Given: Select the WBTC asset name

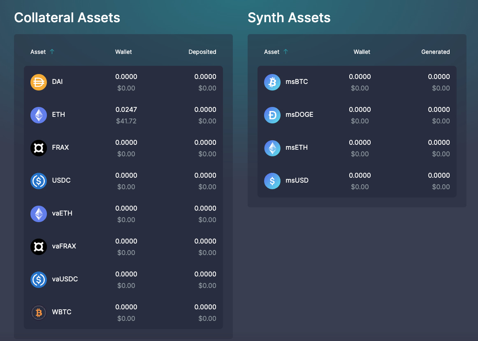Looking at the screenshot, I should click(x=62, y=312).
